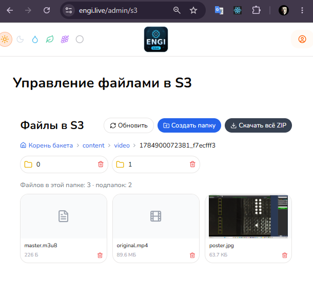Select the gray circle theme
This screenshot has width=313, height=294.
(80, 39)
